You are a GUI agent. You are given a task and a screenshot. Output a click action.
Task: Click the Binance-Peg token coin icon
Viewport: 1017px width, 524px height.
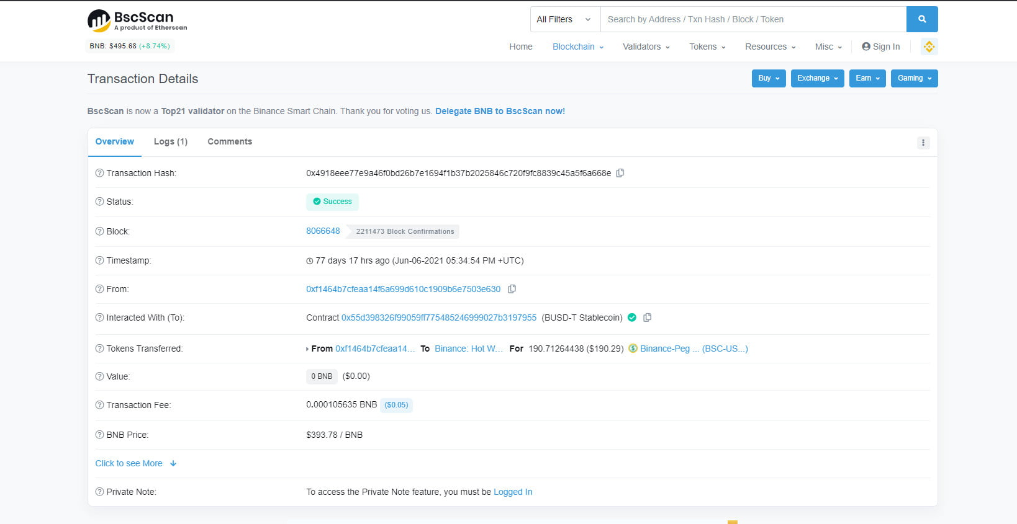tap(633, 349)
